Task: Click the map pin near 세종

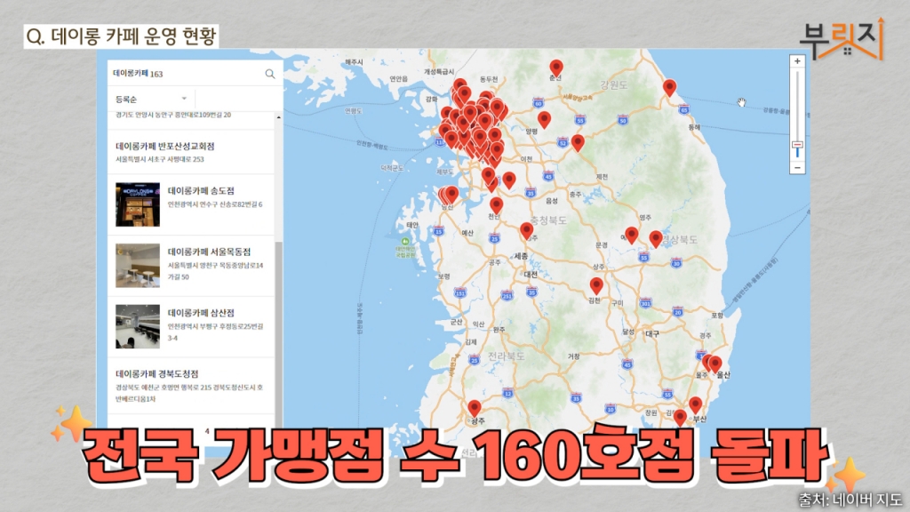Action: click(526, 230)
